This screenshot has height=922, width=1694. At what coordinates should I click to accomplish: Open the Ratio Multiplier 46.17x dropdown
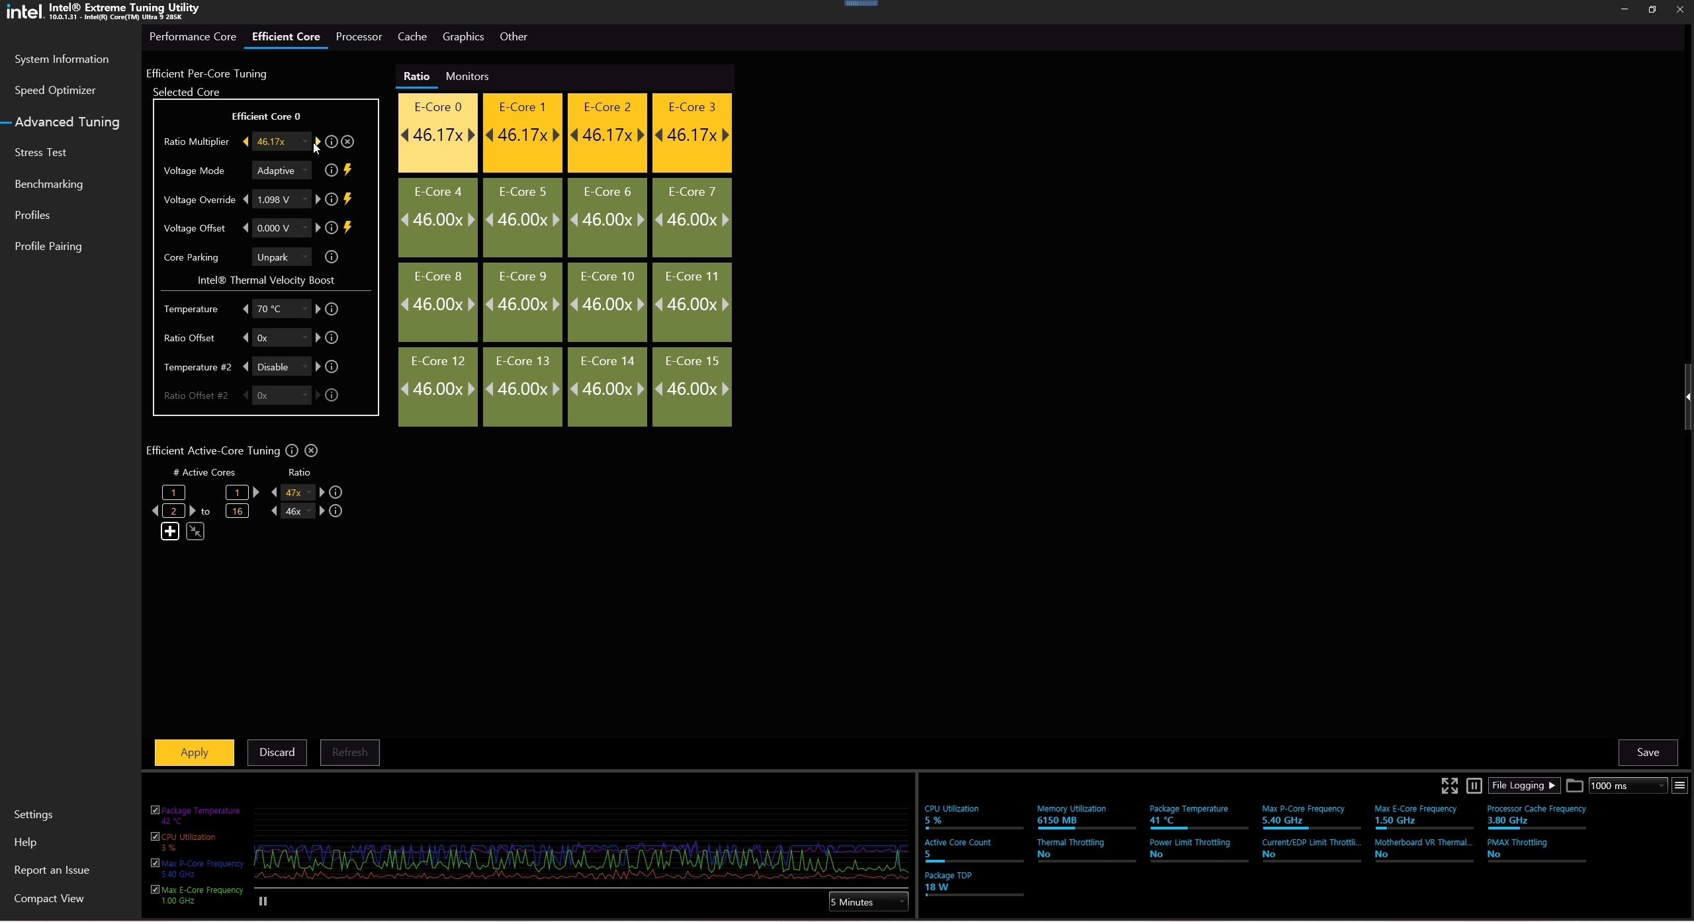pos(281,142)
